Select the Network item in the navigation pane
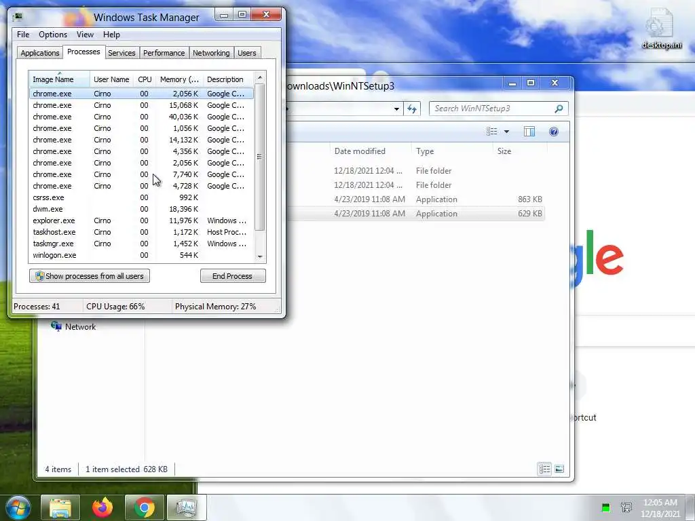The image size is (695, 521). pos(73,327)
